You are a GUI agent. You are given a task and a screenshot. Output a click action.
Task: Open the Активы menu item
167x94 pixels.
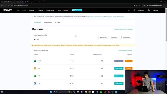point(24,10)
